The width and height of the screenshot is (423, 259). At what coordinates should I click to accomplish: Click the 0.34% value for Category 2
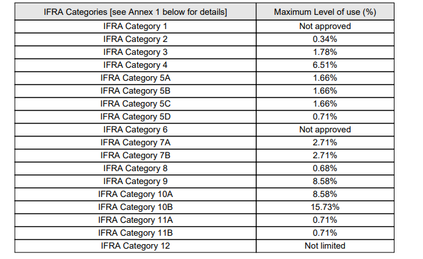click(325, 39)
